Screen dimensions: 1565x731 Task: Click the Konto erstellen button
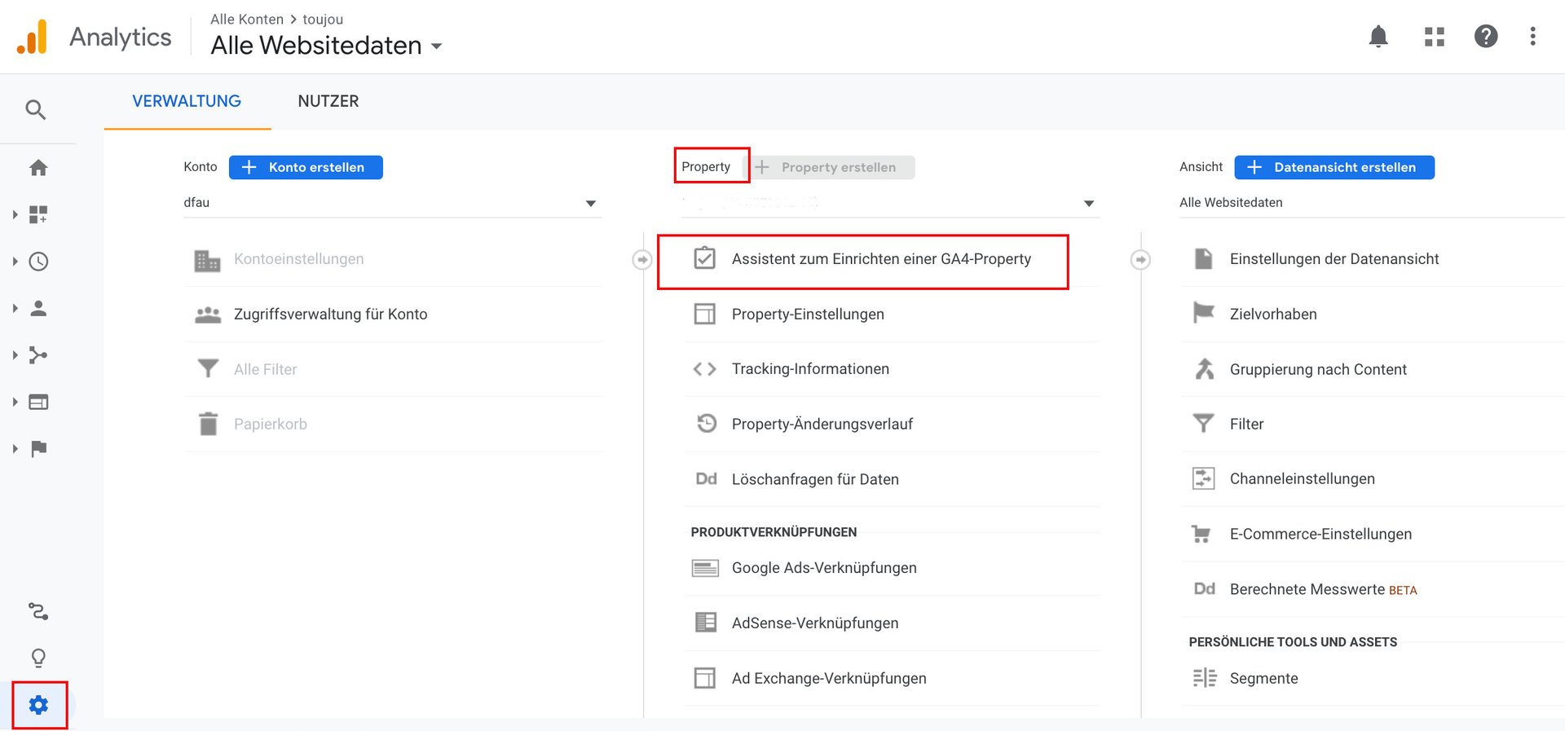(x=306, y=167)
